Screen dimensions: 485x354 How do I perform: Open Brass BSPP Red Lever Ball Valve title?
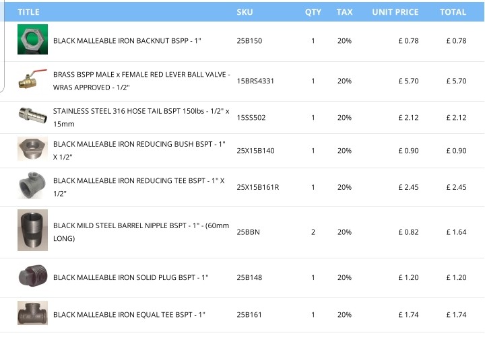(141, 81)
